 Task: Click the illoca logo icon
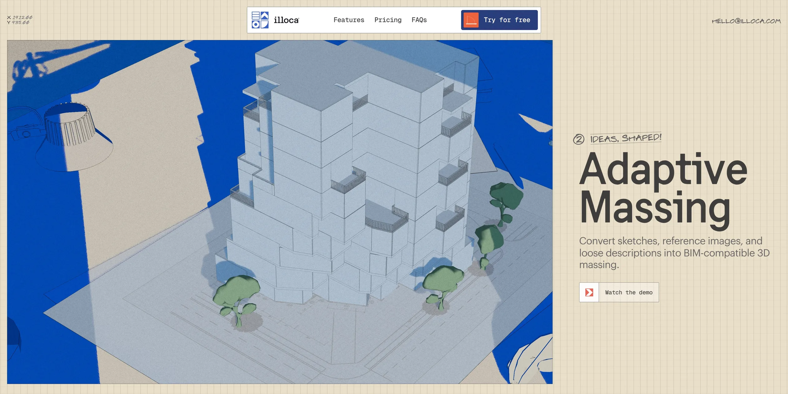click(x=260, y=20)
